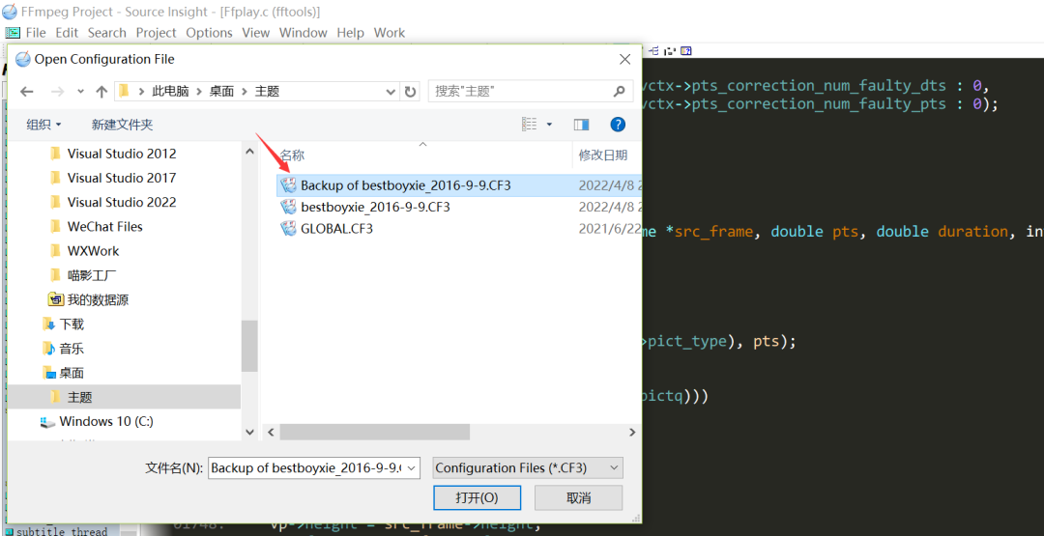Open the 组织 dropdown menu

[x=43, y=125]
